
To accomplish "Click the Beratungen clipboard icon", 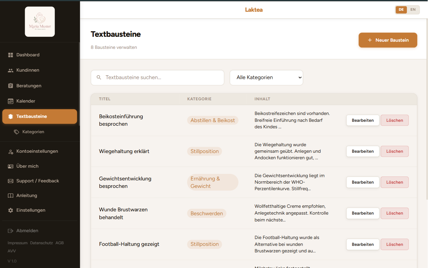I will click(10, 86).
